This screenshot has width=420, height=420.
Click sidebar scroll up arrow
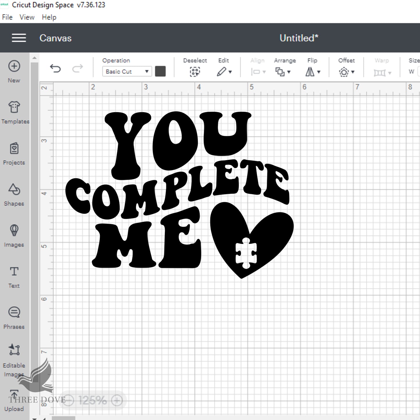35,58
